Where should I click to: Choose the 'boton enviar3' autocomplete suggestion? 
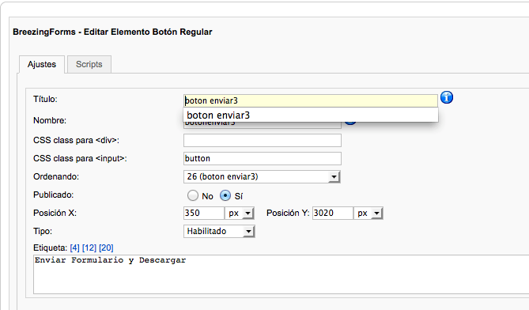click(311, 115)
